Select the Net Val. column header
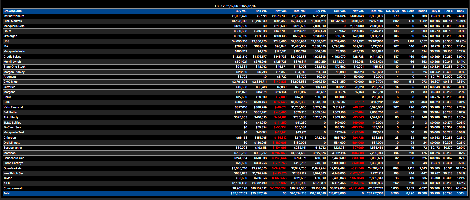This screenshot has width=470, height=200. (x=281, y=11)
